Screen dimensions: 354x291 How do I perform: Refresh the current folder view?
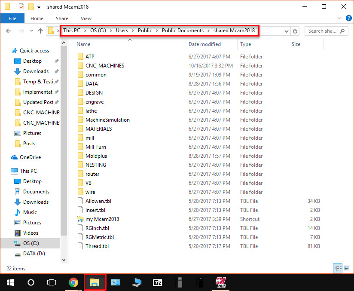(295, 31)
